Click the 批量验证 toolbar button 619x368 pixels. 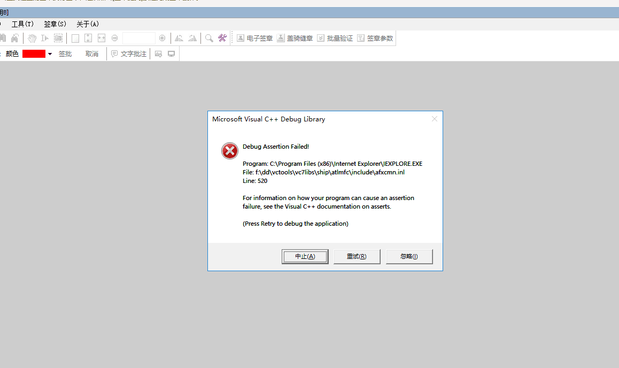point(335,38)
